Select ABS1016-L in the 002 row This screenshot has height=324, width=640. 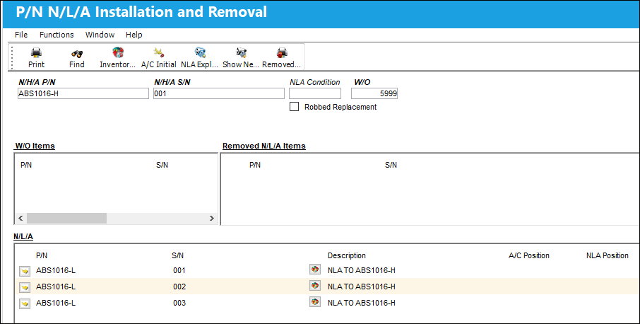click(x=56, y=287)
